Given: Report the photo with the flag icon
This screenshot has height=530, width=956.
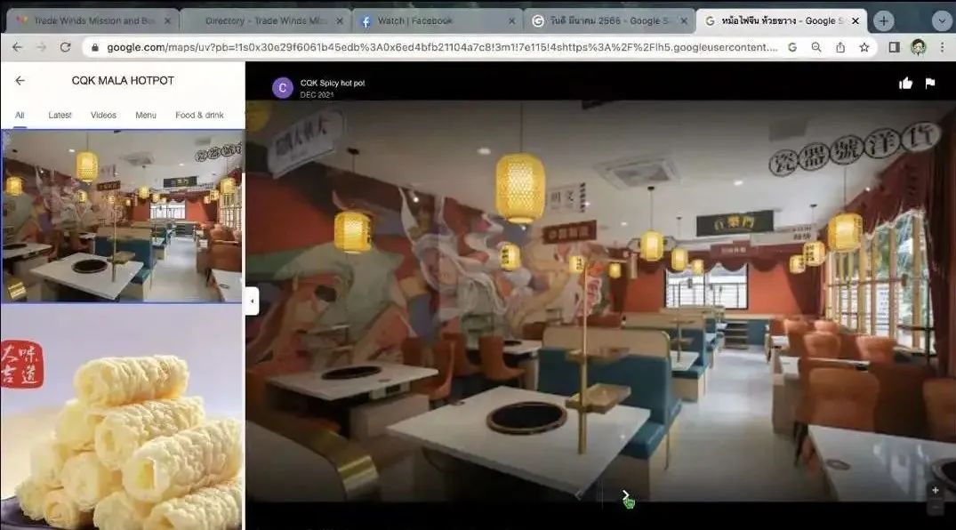Looking at the screenshot, I should click(x=930, y=83).
